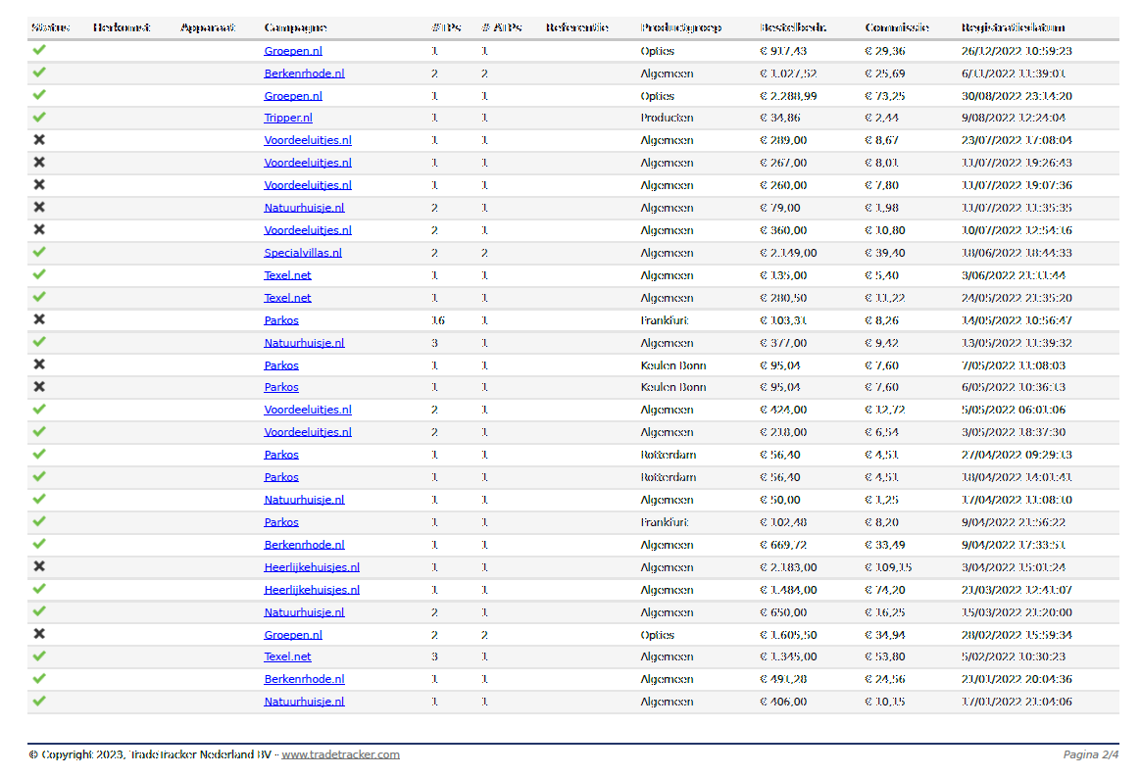Select the € 669,72 order amount
1141x777 pixels.
pyautogui.click(x=783, y=545)
